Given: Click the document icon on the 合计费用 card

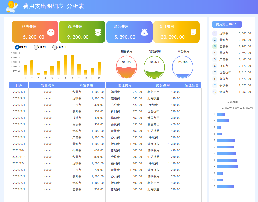Looking at the screenshot, I should pos(193,32).
